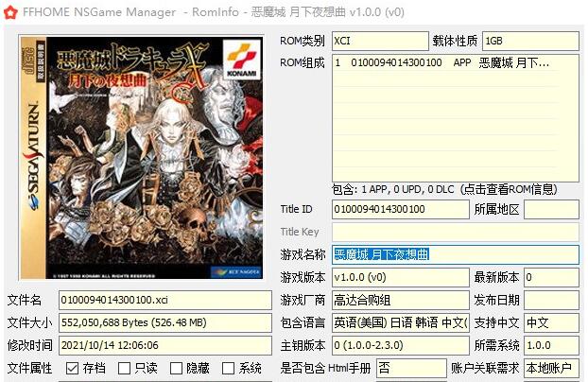Click the 文件属性 label
Image resolution: width=588 pixels, height=382 pixels.
point(29,368)
